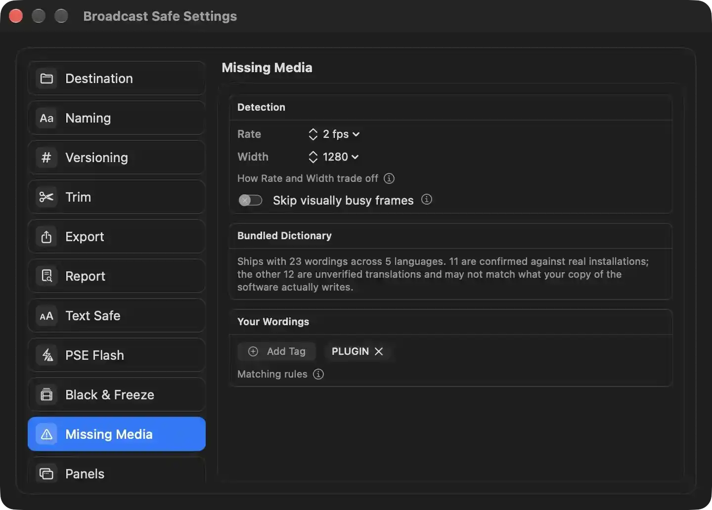Open the Width '1280' dropdown
Screen dimensions: 712x510
[x=341, y=157]
